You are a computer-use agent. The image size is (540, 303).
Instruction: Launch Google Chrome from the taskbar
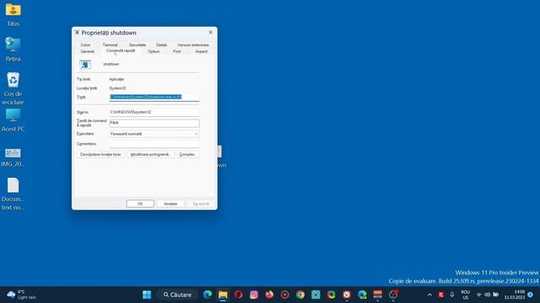click(300, 295)
